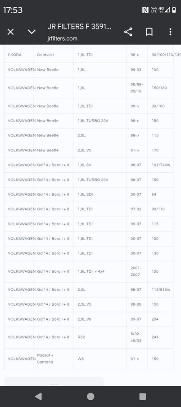Expand the tab's down chevron

(x=32, y=32)
